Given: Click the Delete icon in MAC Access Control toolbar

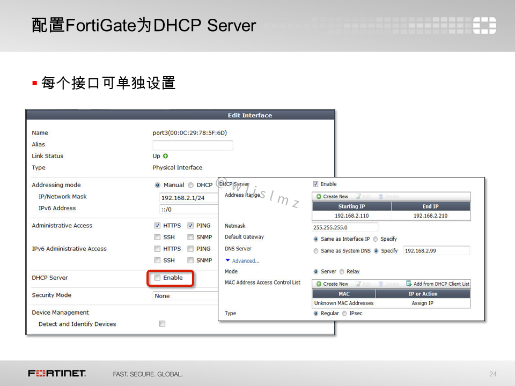Looking at the screenshot, I should click(388, 284).
